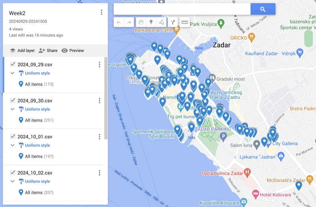Select the draw a line tool

point(161,22)
